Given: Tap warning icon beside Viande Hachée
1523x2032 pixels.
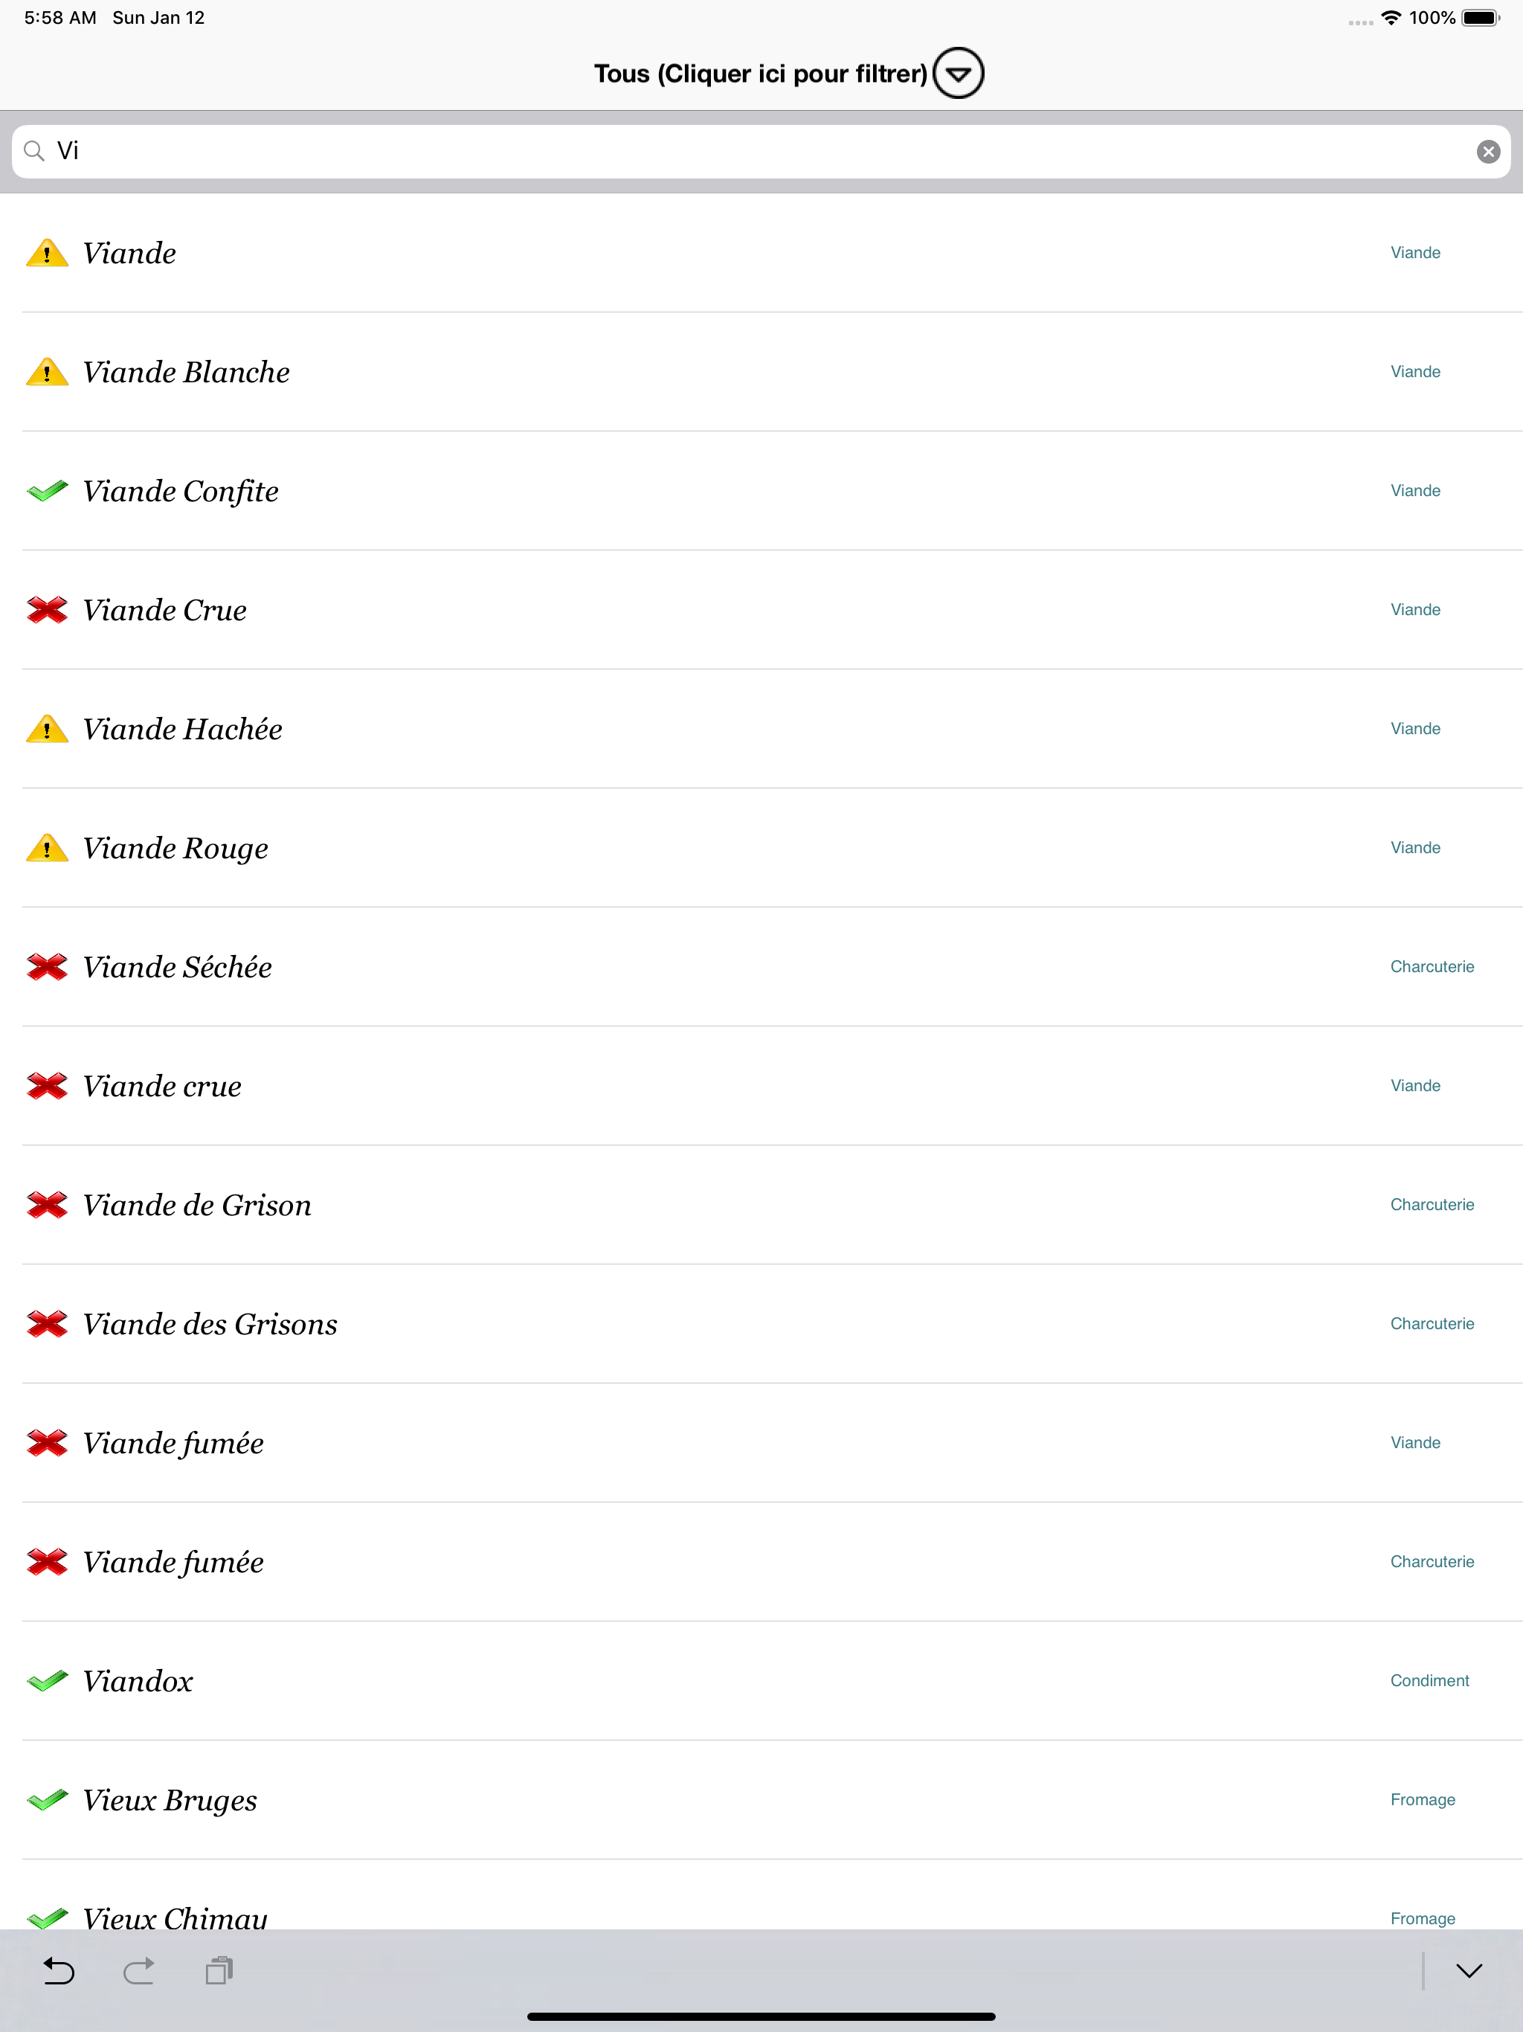Looking at the screenshot, I should 47,730.
